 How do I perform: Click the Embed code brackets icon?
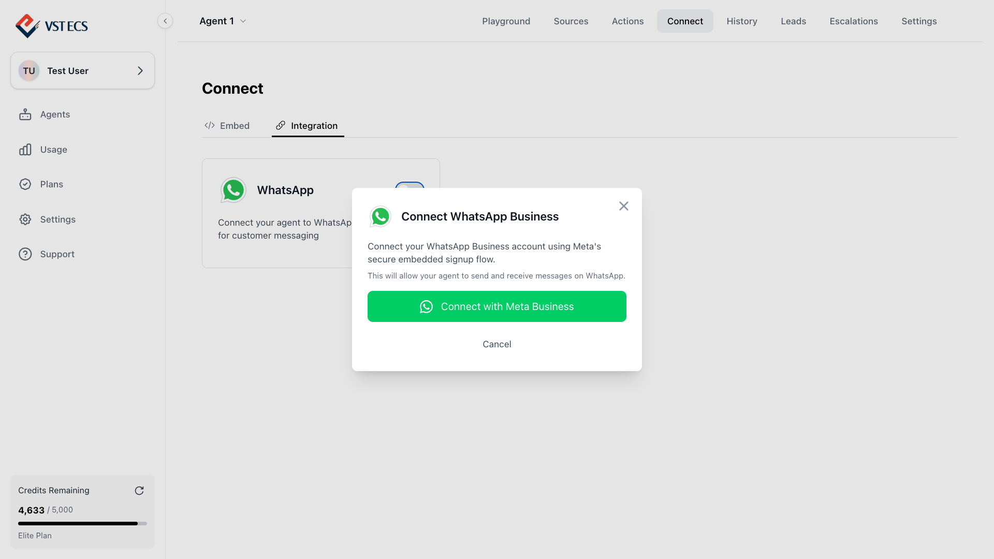210,126
